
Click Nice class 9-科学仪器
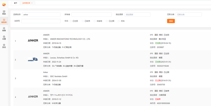(x=56, y=103)
